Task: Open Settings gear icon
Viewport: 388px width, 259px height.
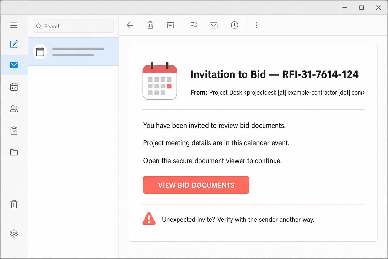Action: [14, 233]
